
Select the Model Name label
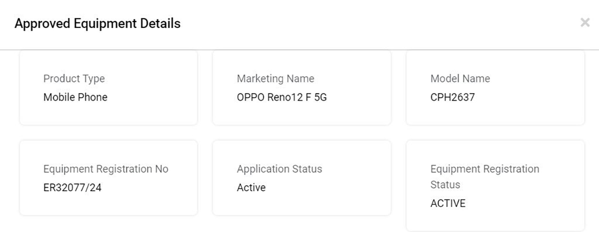460,79
